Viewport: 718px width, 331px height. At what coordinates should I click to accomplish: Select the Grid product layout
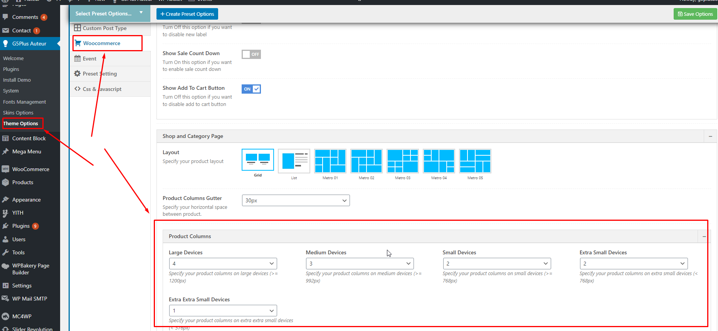point(258,160)
